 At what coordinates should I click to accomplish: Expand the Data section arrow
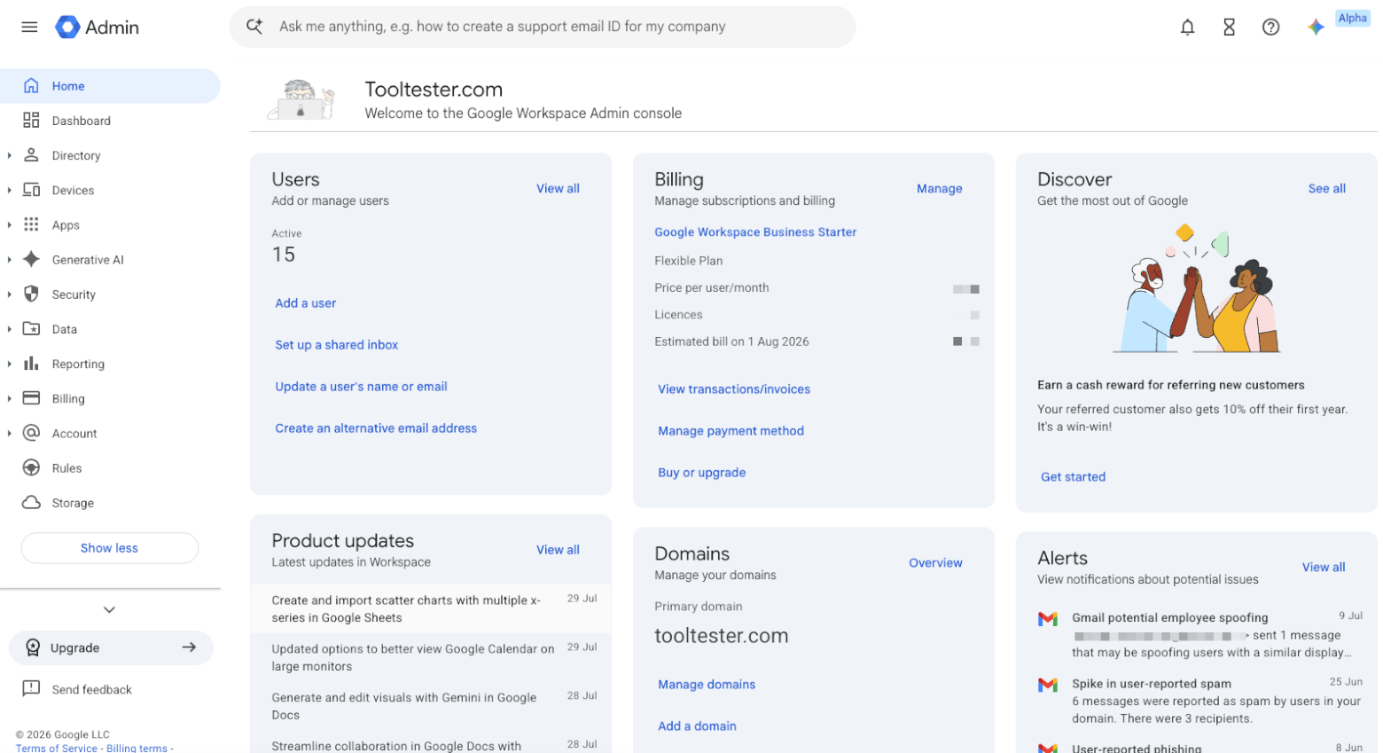click(9, 329)
